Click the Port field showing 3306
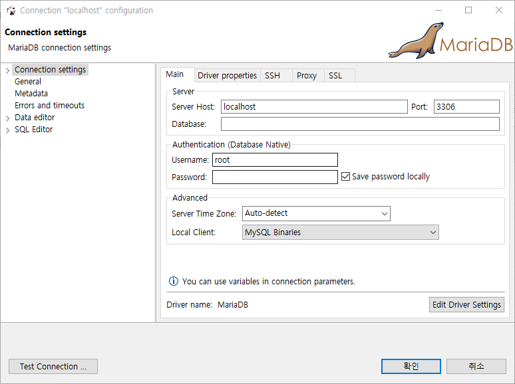Image resolution: width=515 pixels, height=384 pixels. point(466,106)
